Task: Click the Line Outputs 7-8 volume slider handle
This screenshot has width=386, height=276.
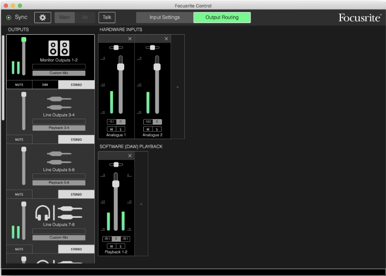Action: pyautogui.click(x=24, y=204)
